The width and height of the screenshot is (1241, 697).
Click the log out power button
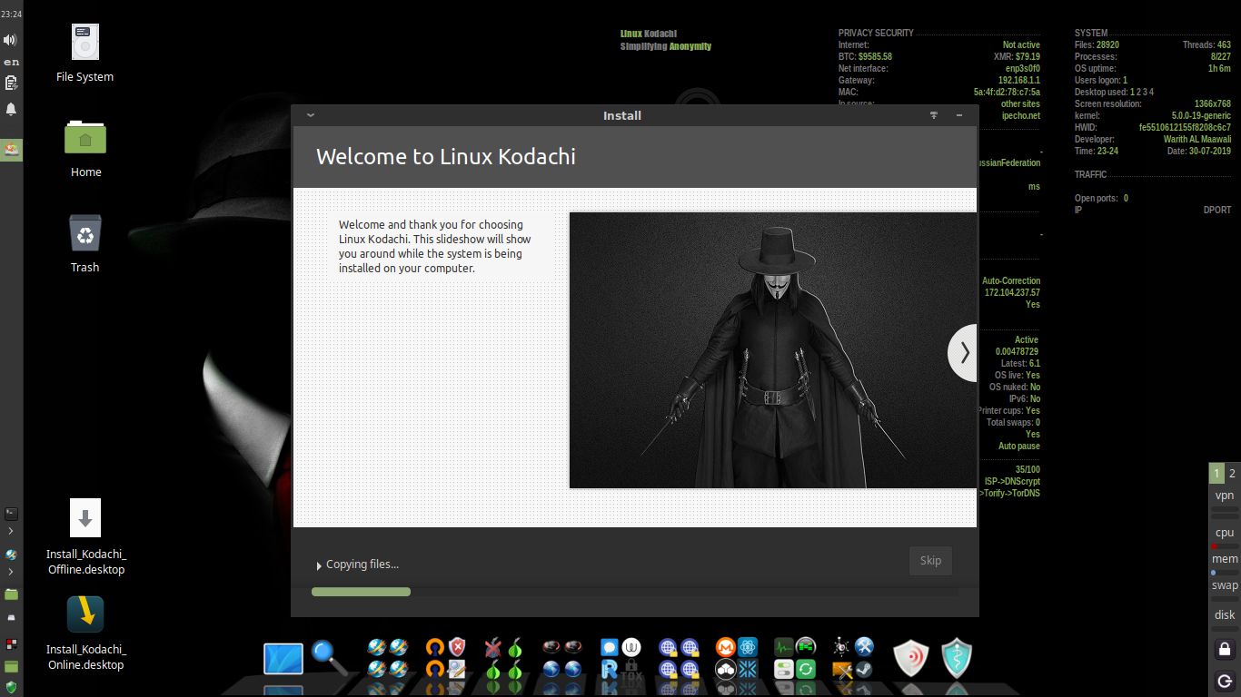1225,681
